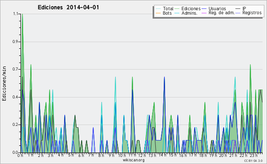Click the '21 h' x-axis label
267x164 pixels.
233,156
